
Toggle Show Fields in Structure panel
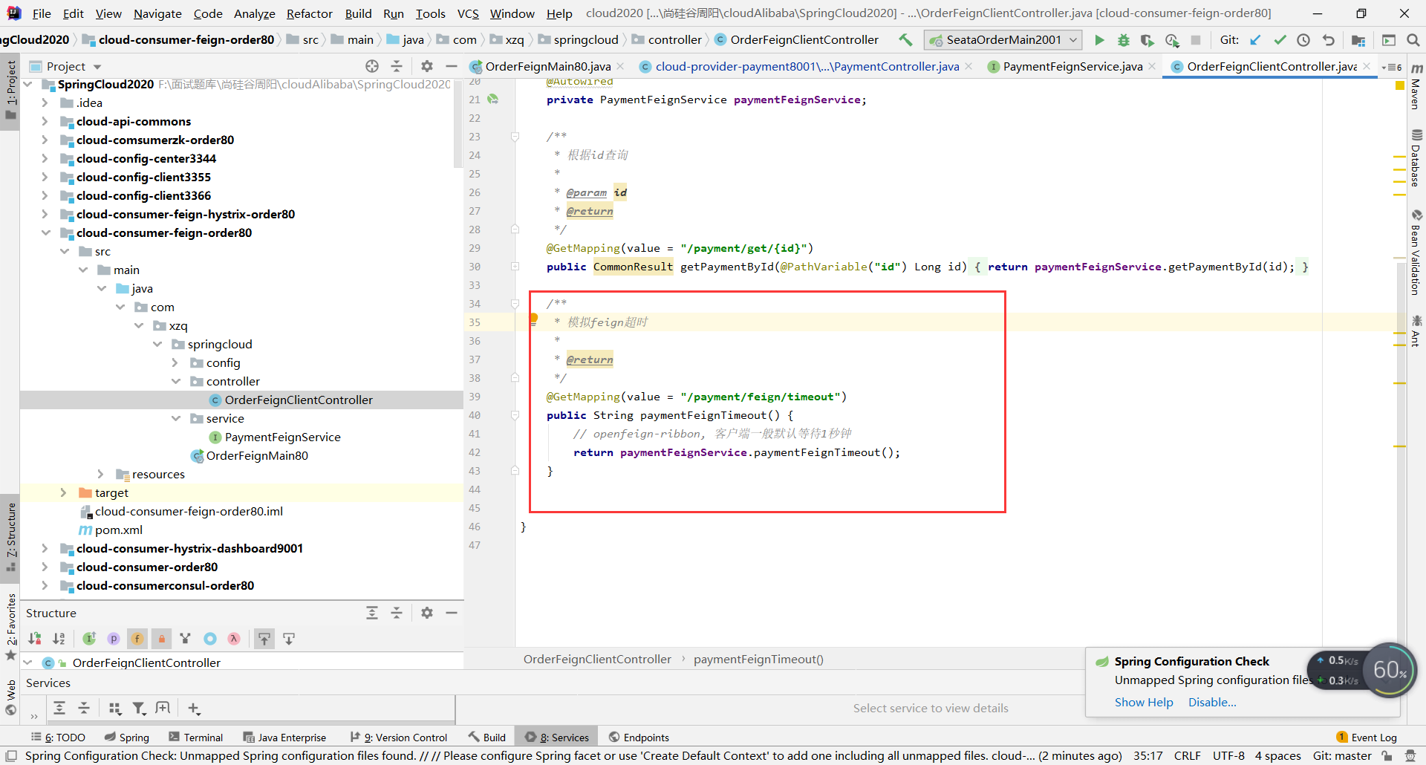137,639
